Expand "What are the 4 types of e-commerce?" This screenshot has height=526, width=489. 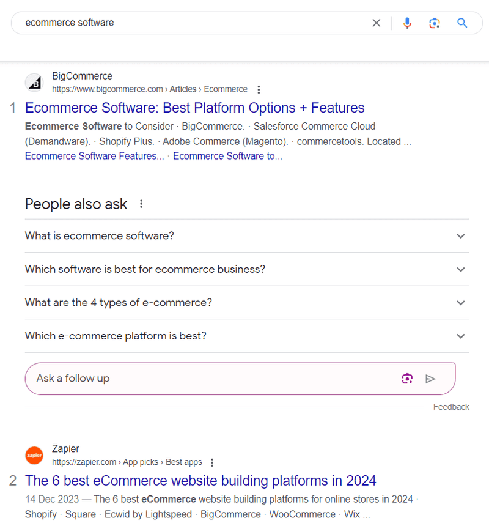[x=247, y=303]
